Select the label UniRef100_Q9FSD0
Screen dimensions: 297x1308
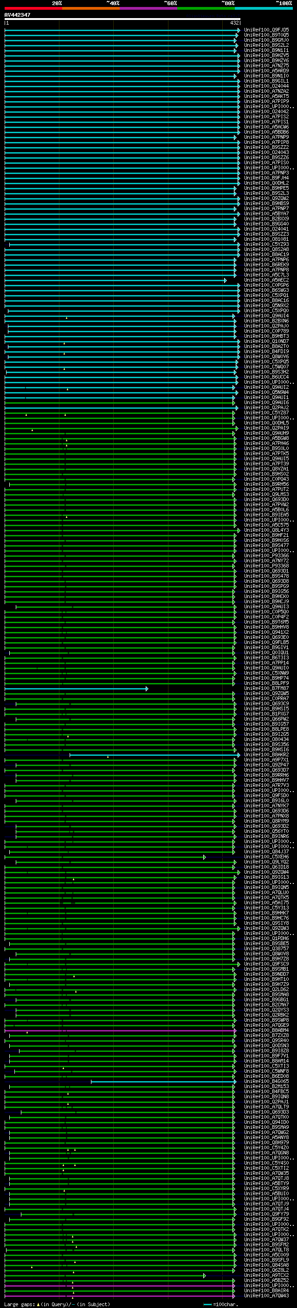tap(266, 796)
